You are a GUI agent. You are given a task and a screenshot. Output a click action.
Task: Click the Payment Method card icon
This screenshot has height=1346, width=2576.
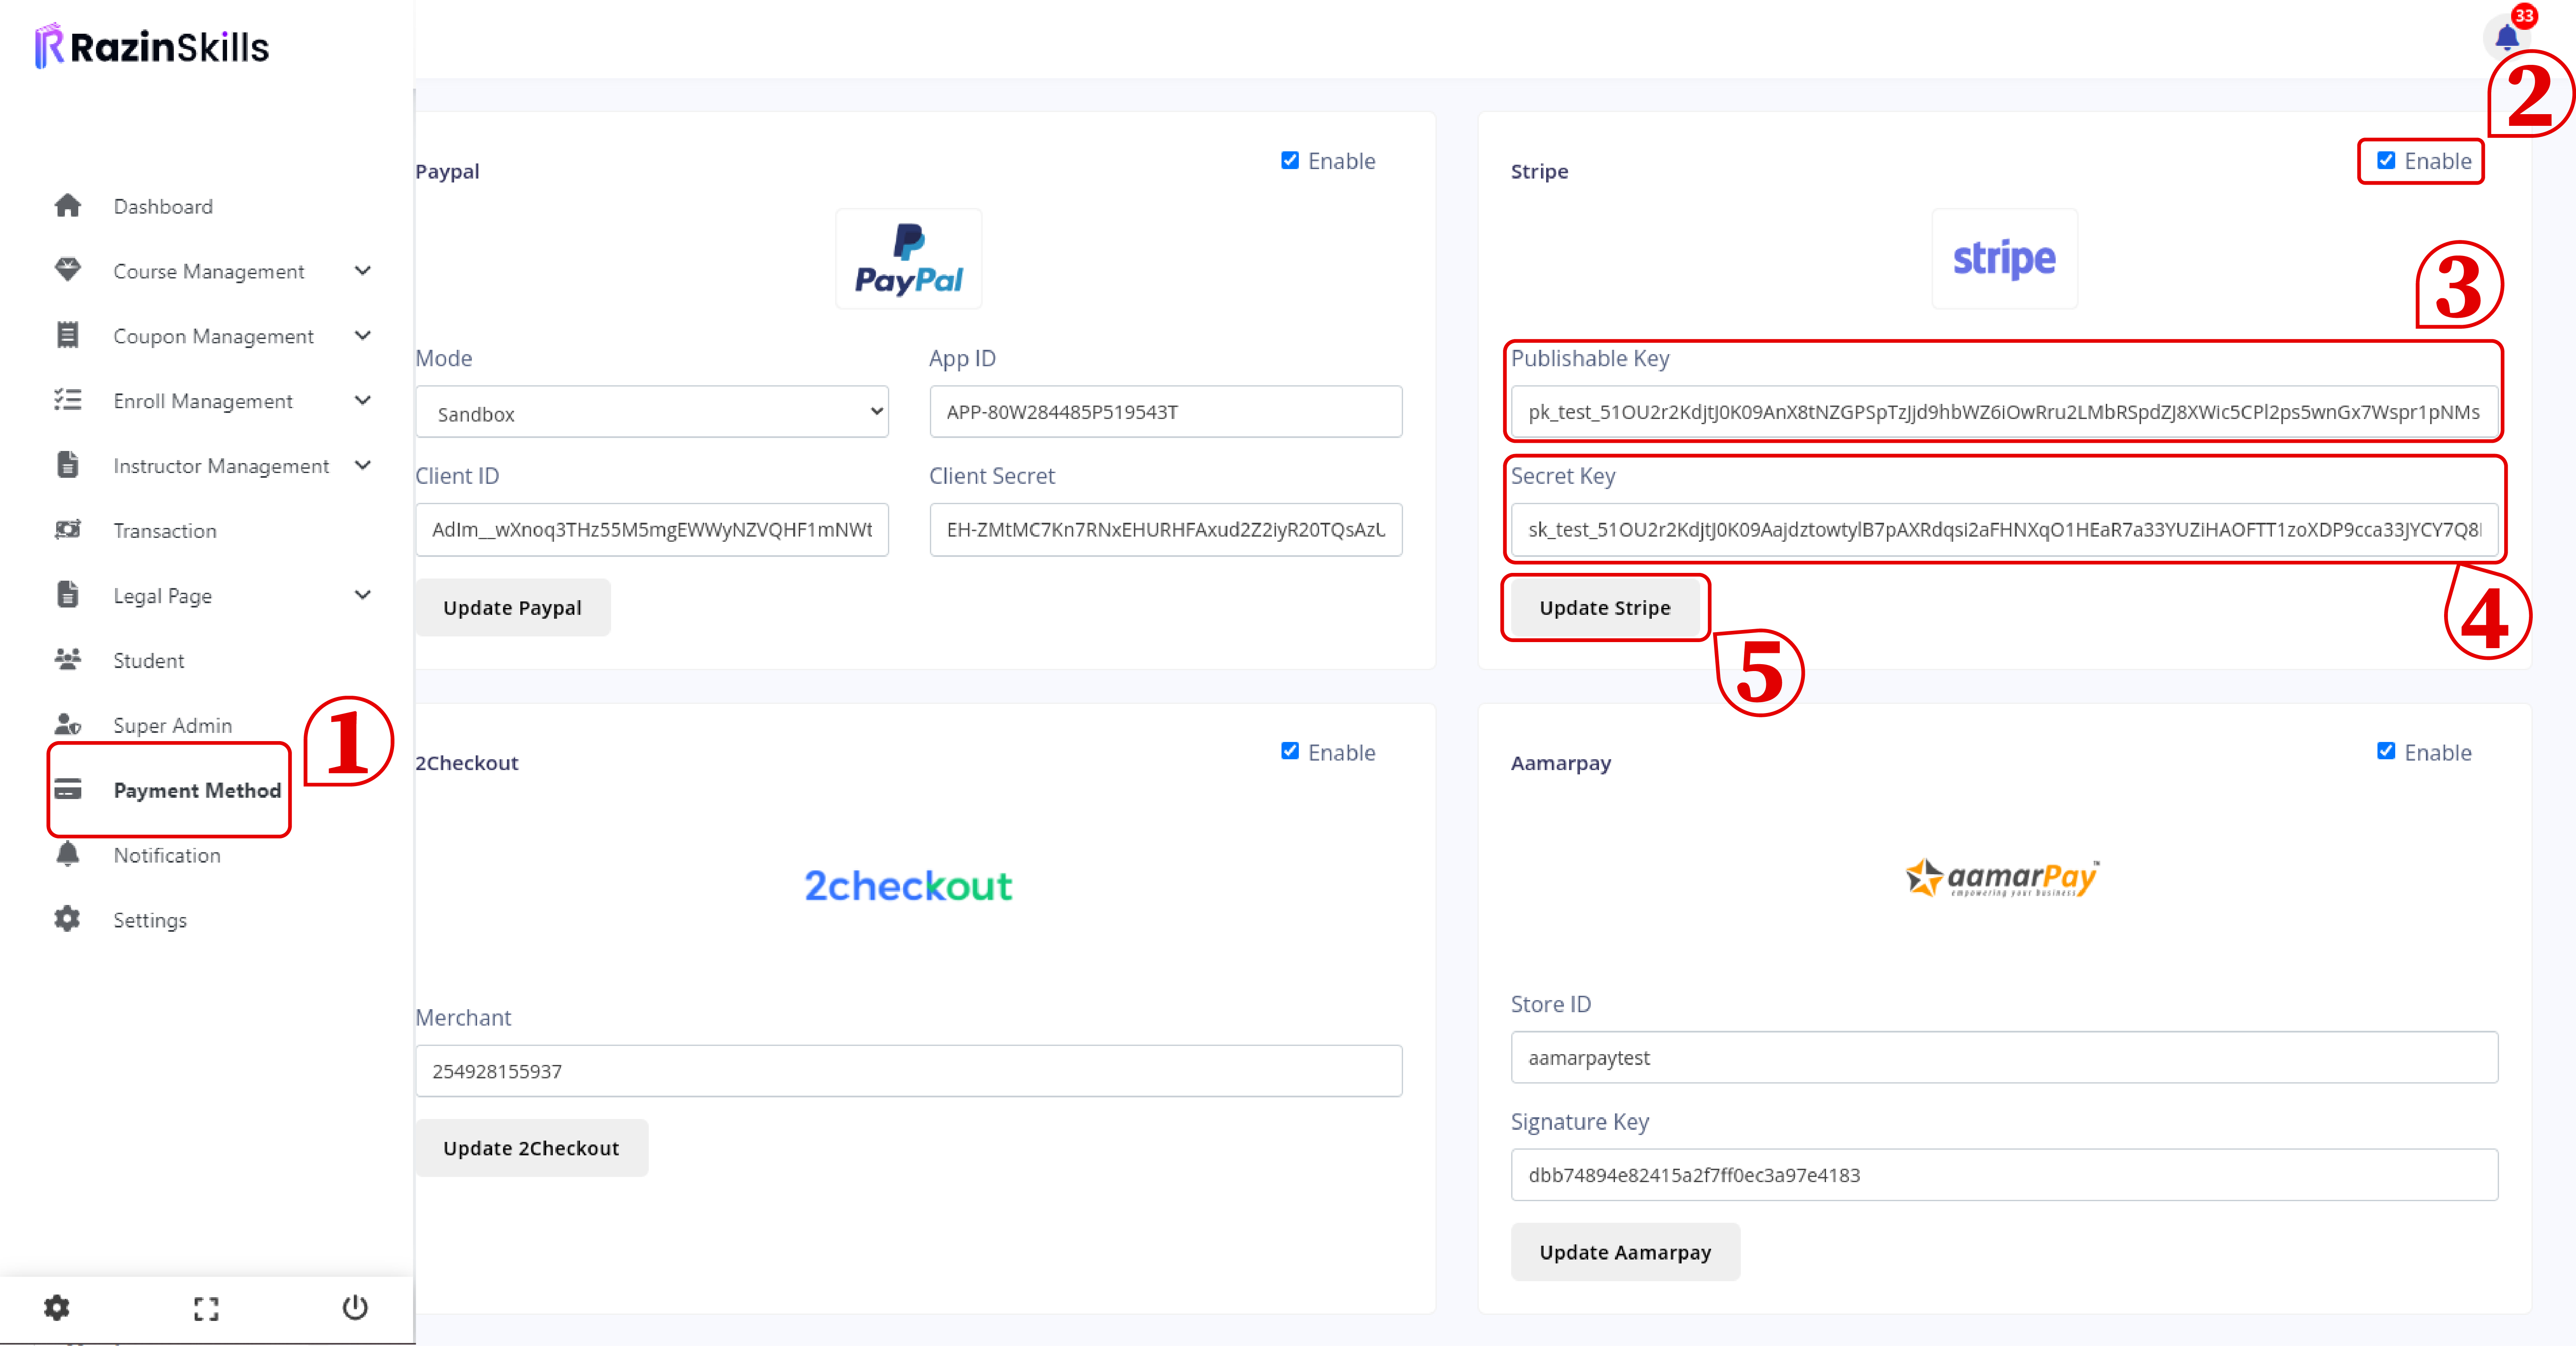[67, 789]
